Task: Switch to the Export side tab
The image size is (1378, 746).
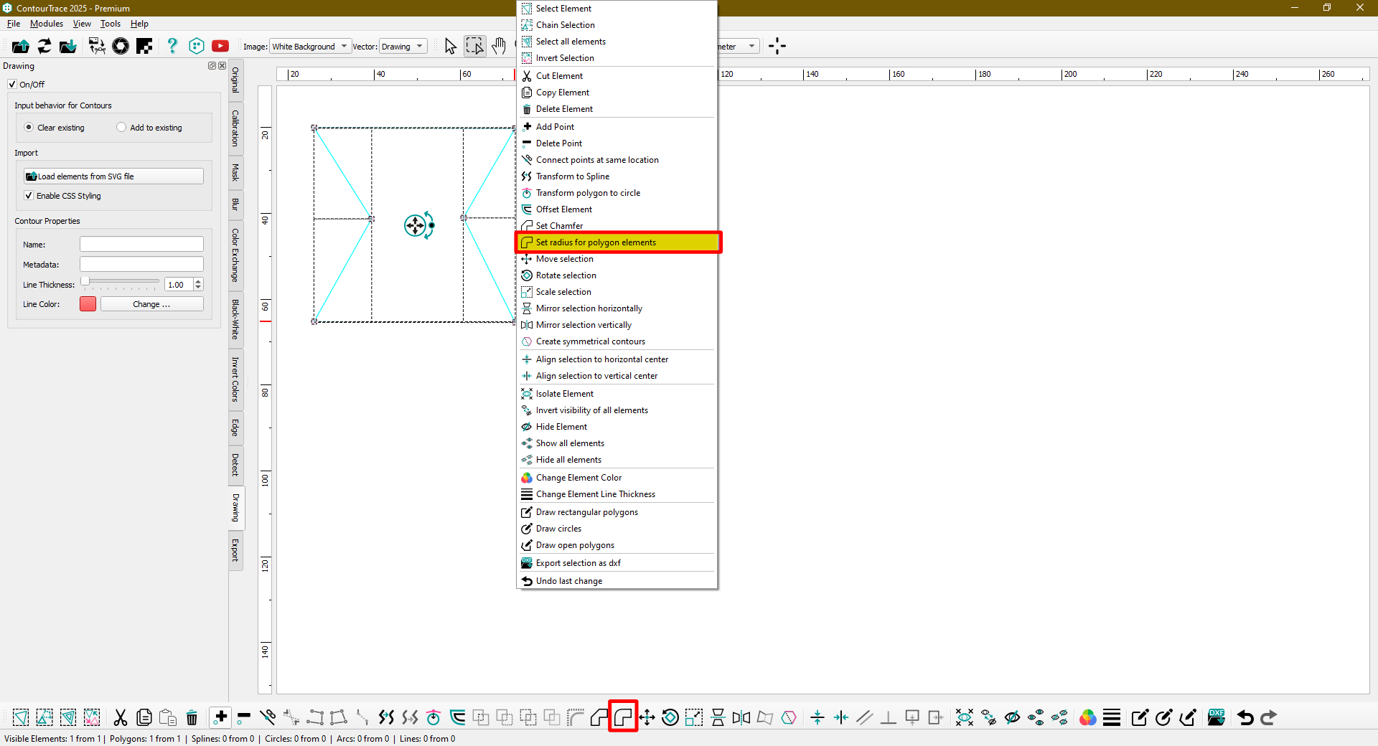Action: point(235,550)
